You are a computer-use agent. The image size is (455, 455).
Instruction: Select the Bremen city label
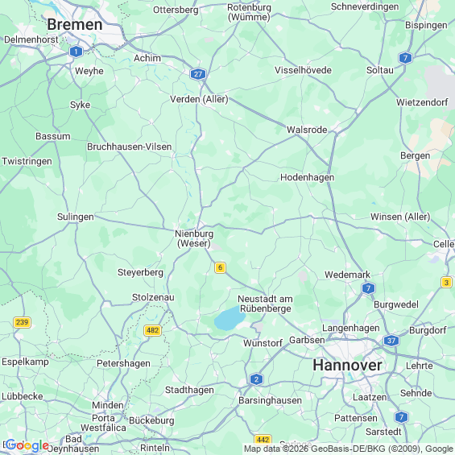click(x=75, y=24)
